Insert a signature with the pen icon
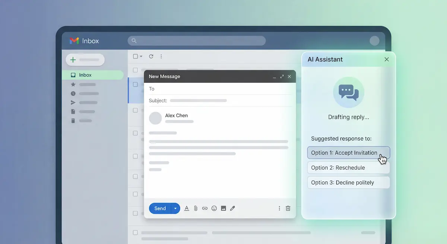 (232, 208)
